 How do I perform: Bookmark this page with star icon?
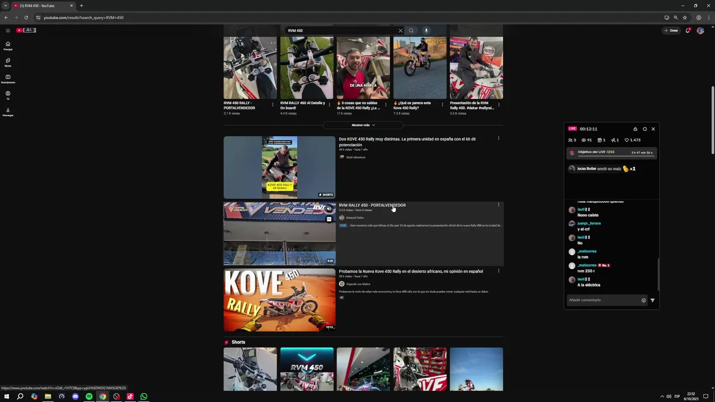click(x=684, y=17)
